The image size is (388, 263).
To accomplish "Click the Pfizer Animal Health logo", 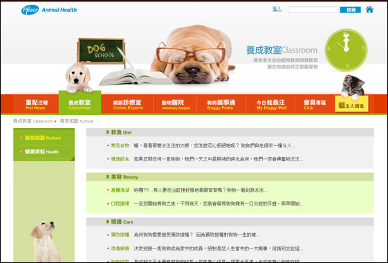I will [x=49, y=10].
